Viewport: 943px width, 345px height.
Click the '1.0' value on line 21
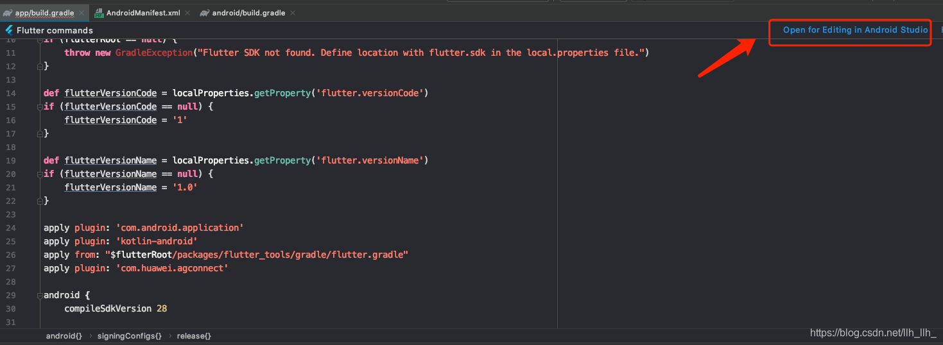click(x=185, y=187)
